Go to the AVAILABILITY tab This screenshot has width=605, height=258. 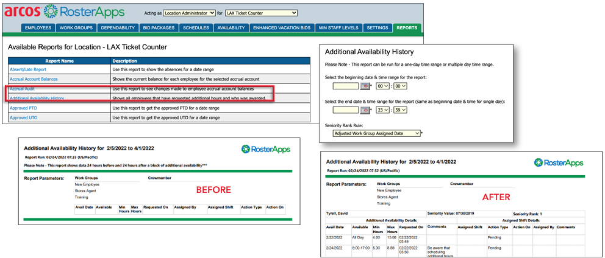(231, 28)
